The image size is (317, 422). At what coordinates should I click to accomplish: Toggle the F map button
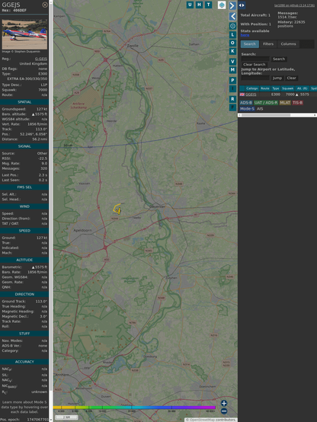point(232,107)
